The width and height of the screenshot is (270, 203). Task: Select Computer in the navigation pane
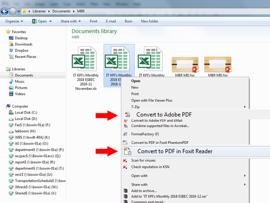click(17, 106)
